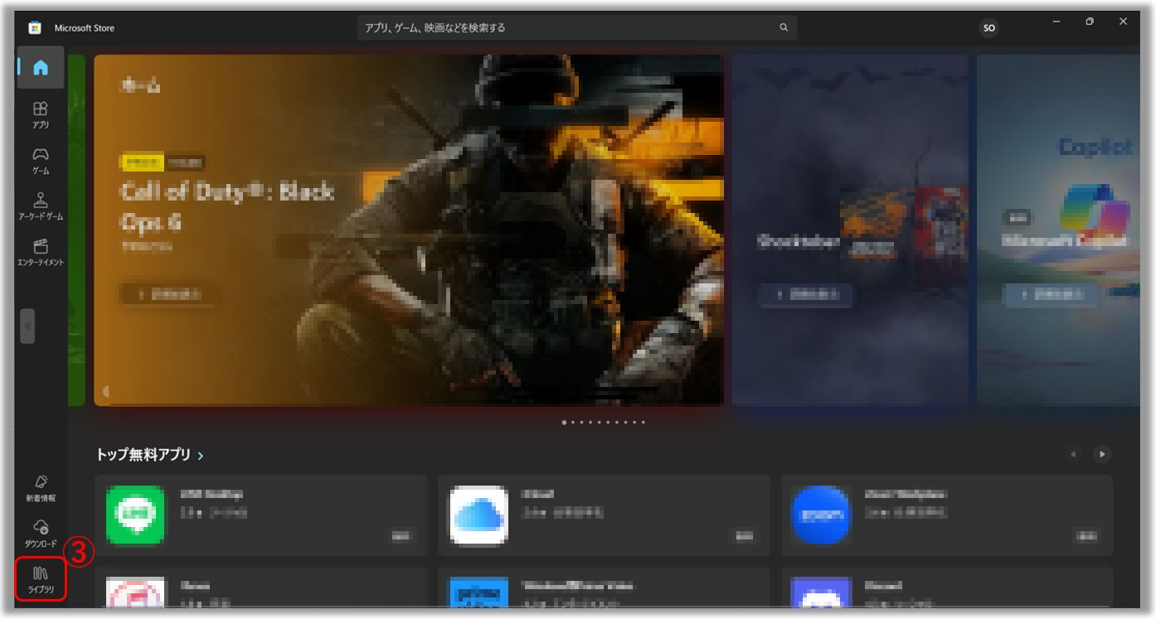Viewport: 1156px width, 619px height.
Task: Open the iCloud app icon
Action: 478,515
